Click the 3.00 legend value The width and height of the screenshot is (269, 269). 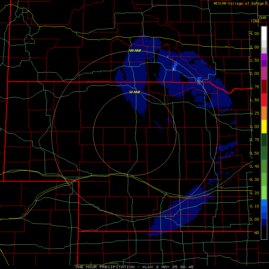tap(254, 47)
